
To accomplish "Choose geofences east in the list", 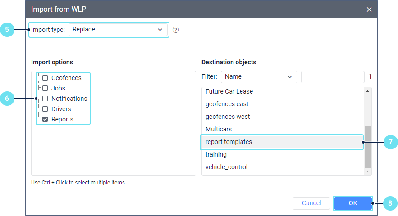I will pos(227,104).
